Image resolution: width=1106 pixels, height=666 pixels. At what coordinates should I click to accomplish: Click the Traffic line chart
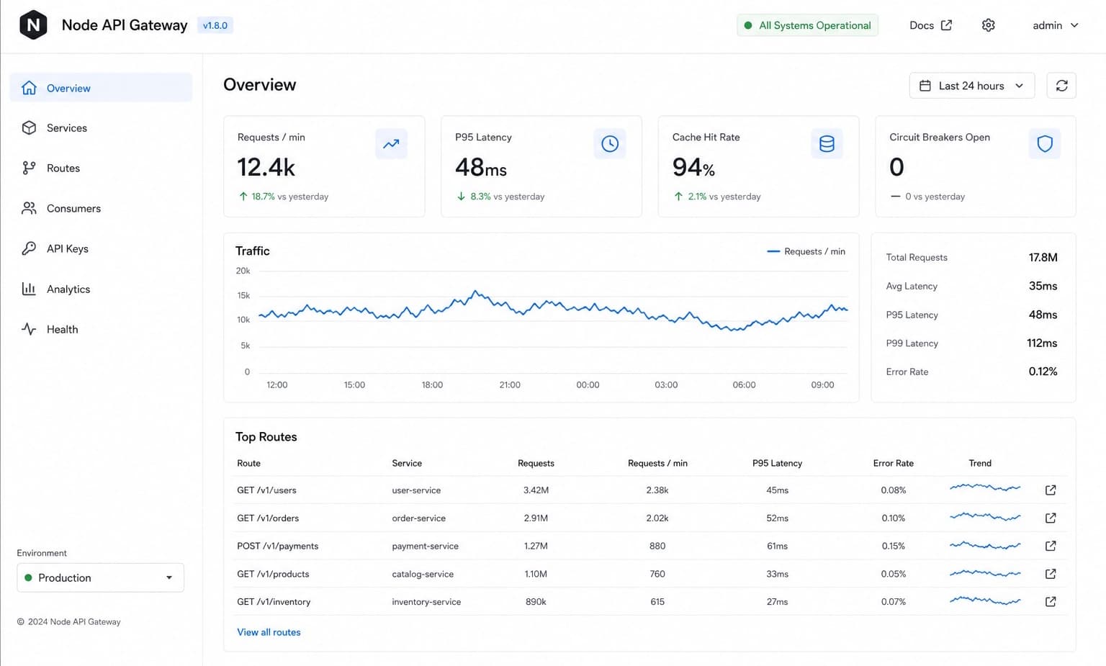(553, 322)
